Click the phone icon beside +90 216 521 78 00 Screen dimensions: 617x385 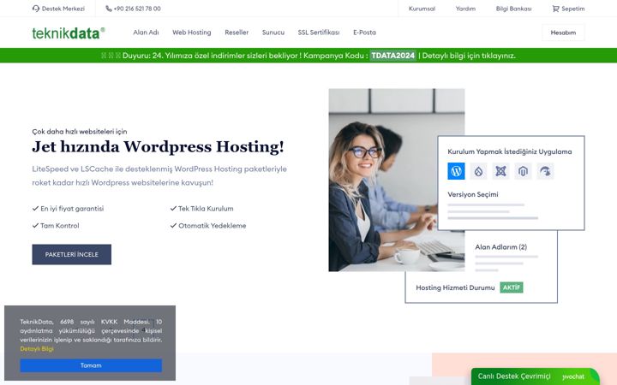(x=109, y=9)
